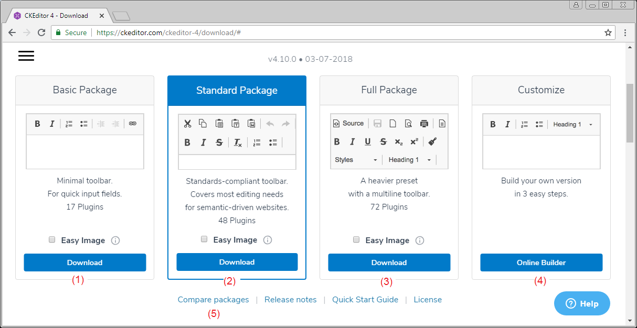Click Bold icon in Basic Package preview
Screen dimensions: 637x328
(x=37, y=124)
